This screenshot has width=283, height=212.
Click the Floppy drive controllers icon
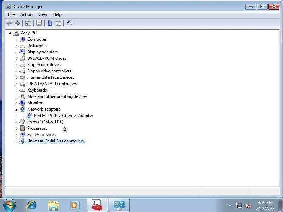click(x=23, y=71)
